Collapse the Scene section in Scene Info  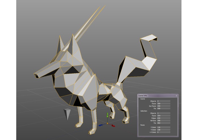point(140,99)
